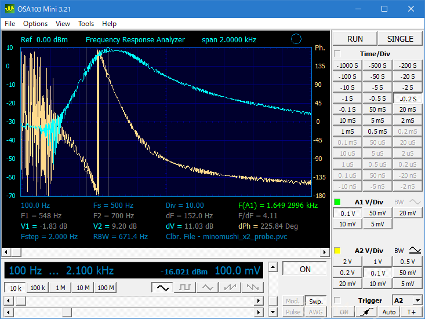Select the 1 M frequency range
The width and height of the screenshot is (425, 319).
60,288
